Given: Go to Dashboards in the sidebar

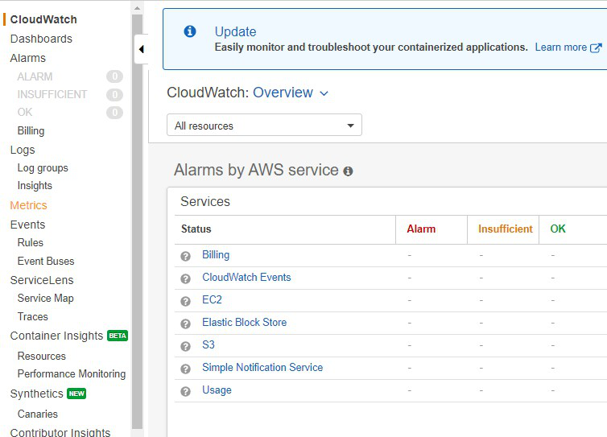Looking at the screenshot, I should coord(41,39).
